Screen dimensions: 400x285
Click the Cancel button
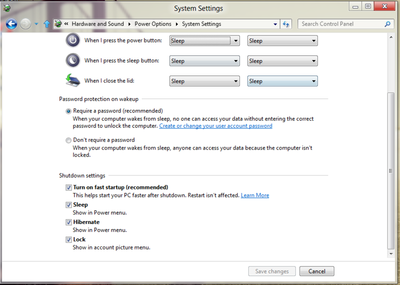pos(316,271)
